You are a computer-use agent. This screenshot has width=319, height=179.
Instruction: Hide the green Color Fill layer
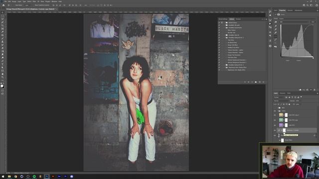click(x=275, y=120)
